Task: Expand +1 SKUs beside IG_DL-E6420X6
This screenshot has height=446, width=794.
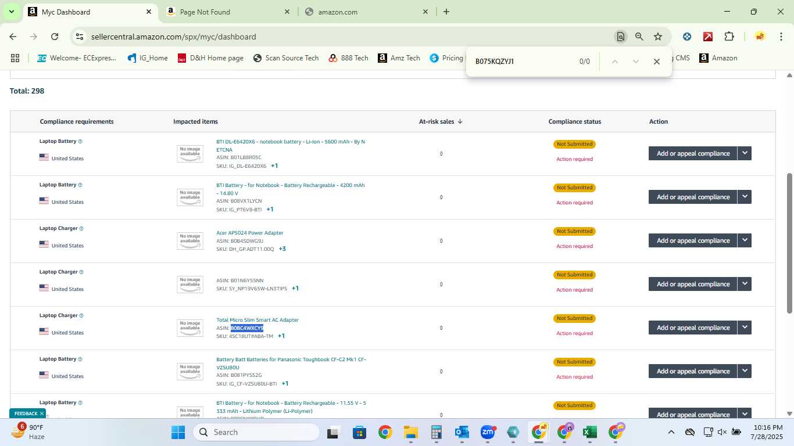Action: click(x=274, y=166)
